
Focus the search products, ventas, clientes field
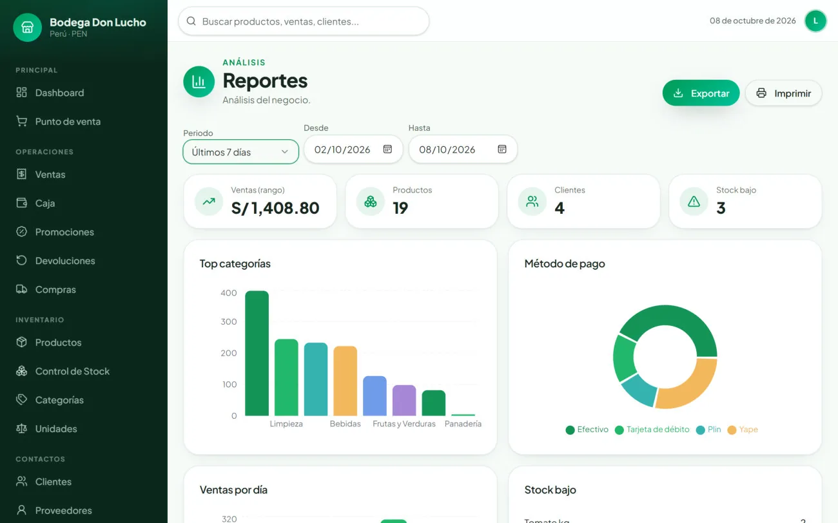(x=304, y=21)
